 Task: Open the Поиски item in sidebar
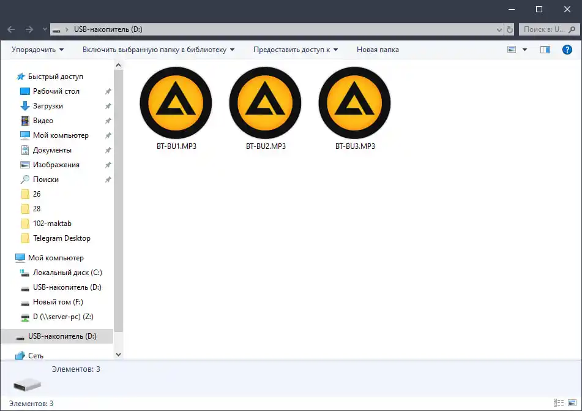point(46,179)
